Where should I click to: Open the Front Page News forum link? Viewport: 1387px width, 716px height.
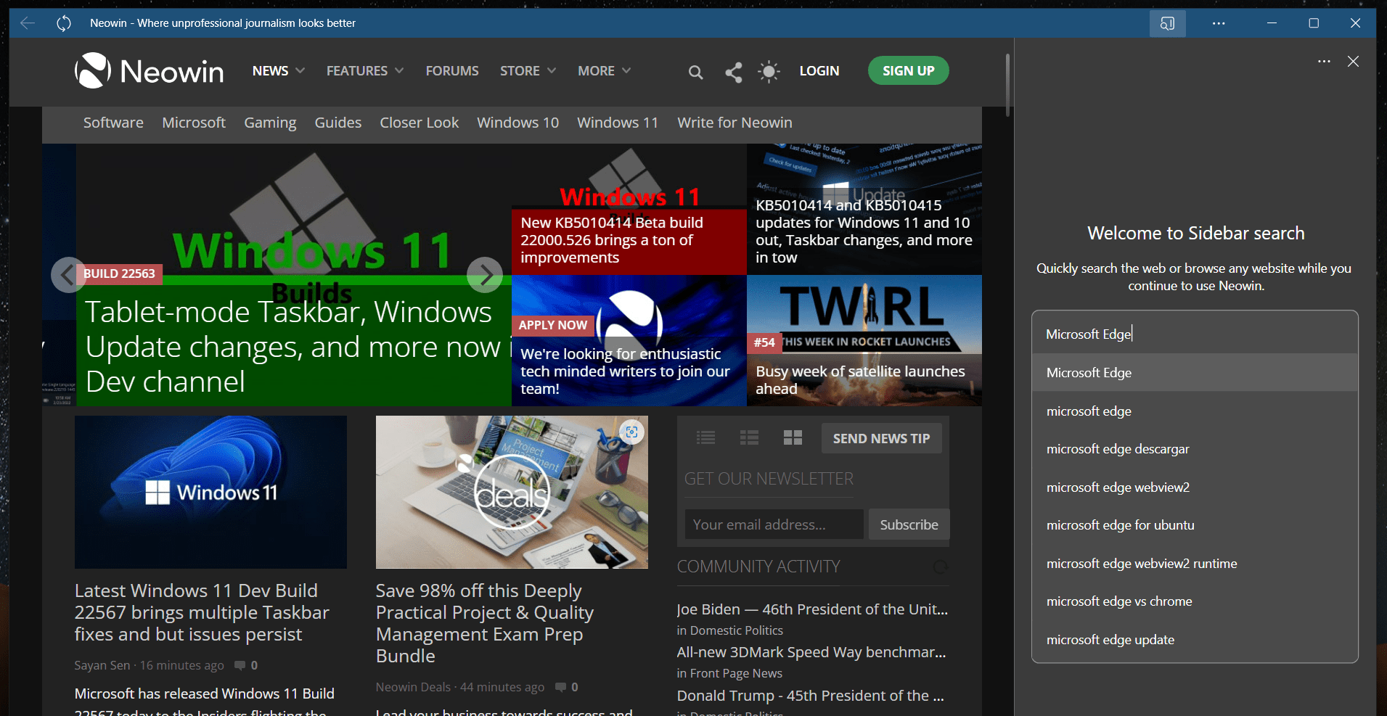point(736,673)
